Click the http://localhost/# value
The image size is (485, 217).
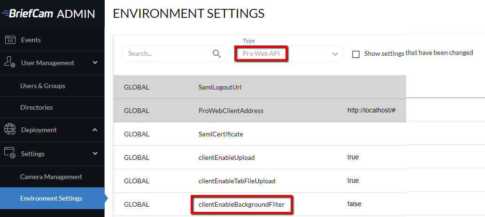371,110
